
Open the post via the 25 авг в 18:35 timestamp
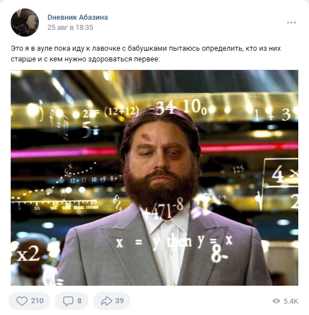[70, 28]
